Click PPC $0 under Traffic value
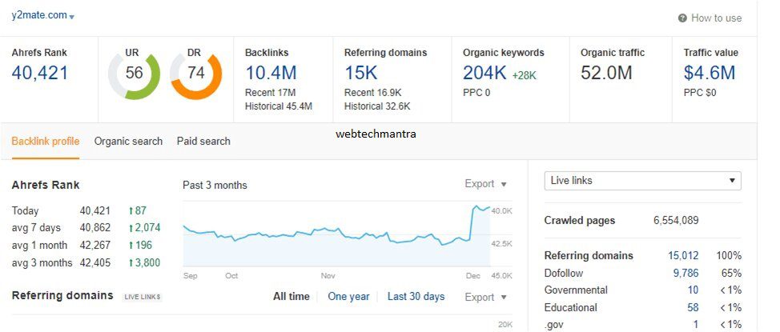The width and height of the screenshot is (780, 332). tap(700, 93)
